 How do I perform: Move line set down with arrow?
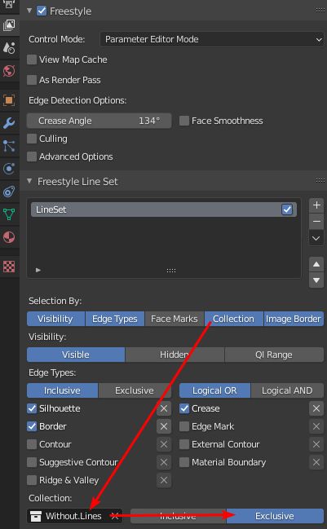click(316, 280)
